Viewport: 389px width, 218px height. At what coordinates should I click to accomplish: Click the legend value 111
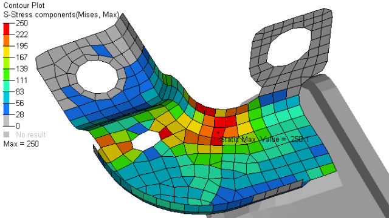(22, 81)
